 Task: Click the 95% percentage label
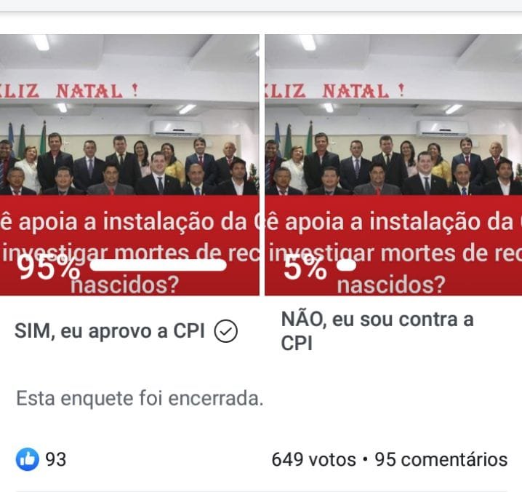pos(48,267)
